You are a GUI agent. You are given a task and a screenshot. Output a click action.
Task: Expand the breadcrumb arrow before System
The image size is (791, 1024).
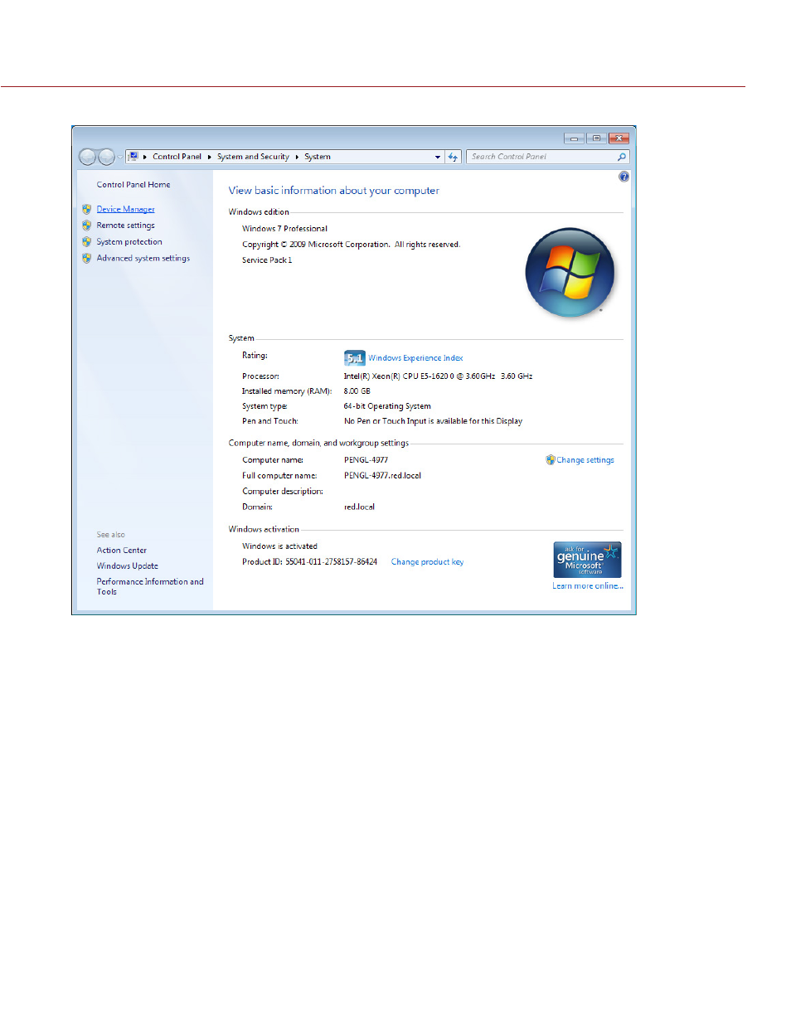pyautogui.click(x=297, y=157)
